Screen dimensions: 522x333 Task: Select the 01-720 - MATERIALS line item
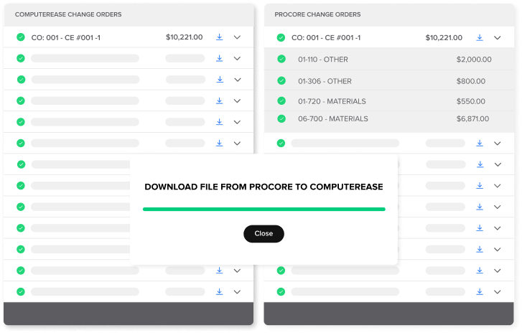coord(332,101)
